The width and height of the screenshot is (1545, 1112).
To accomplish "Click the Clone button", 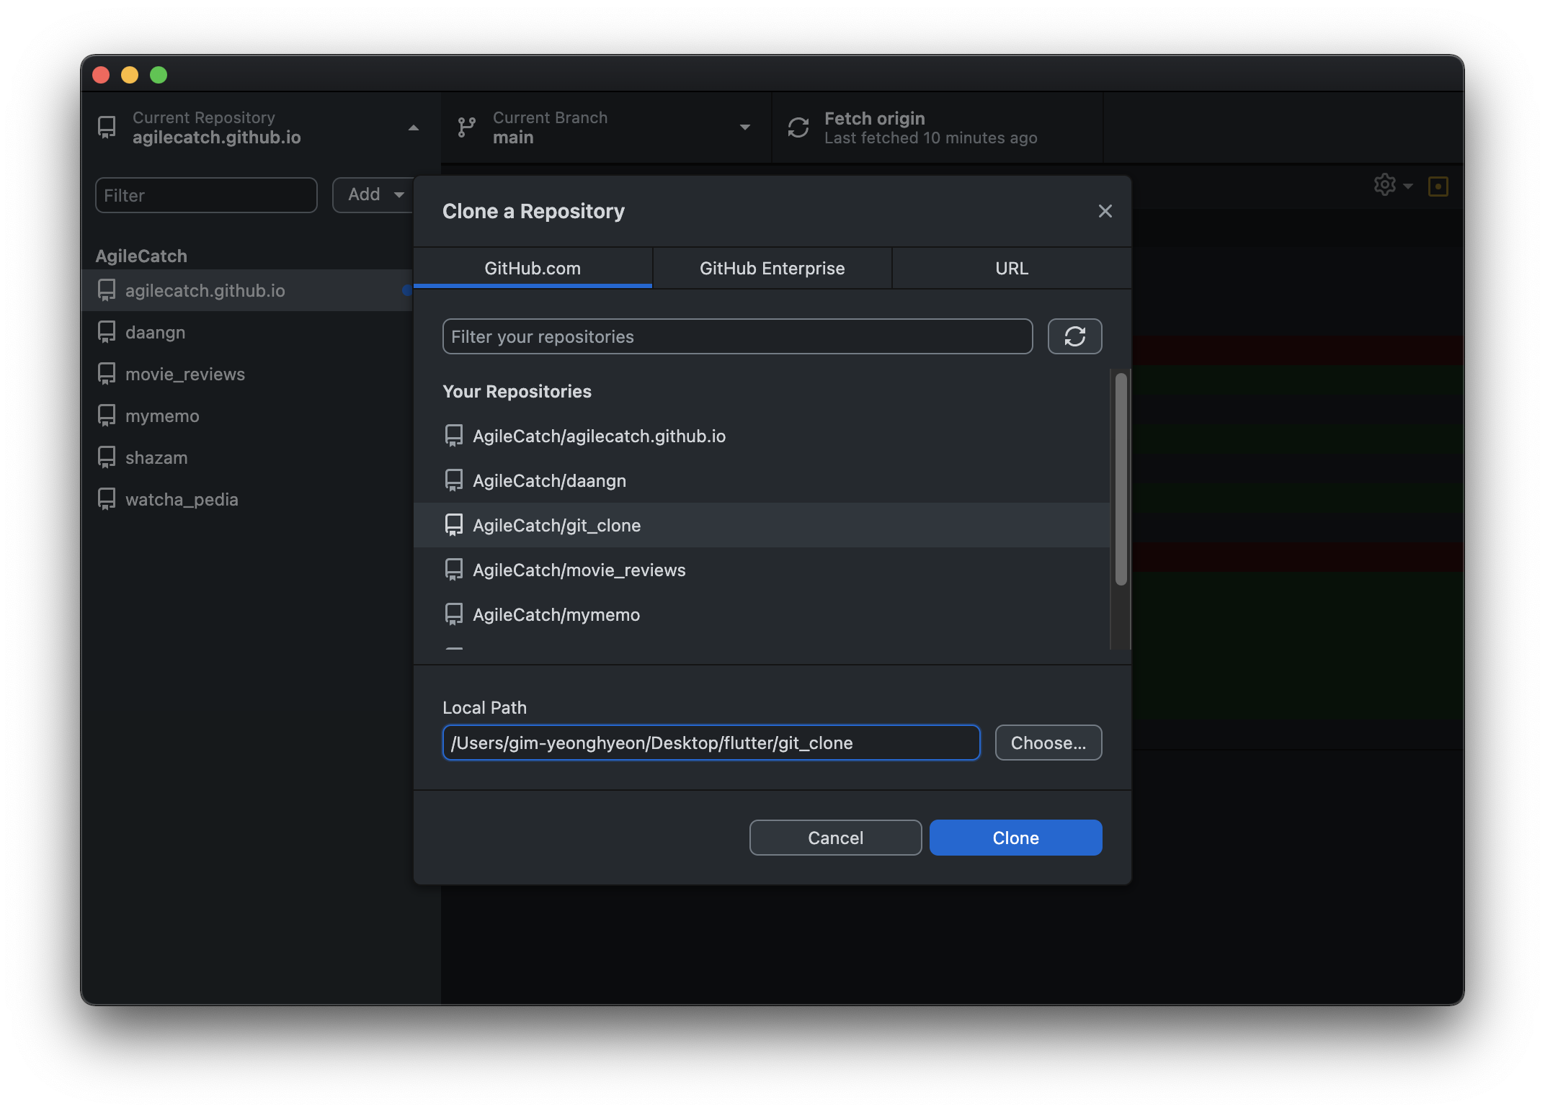I will (x=1015, y=838).
